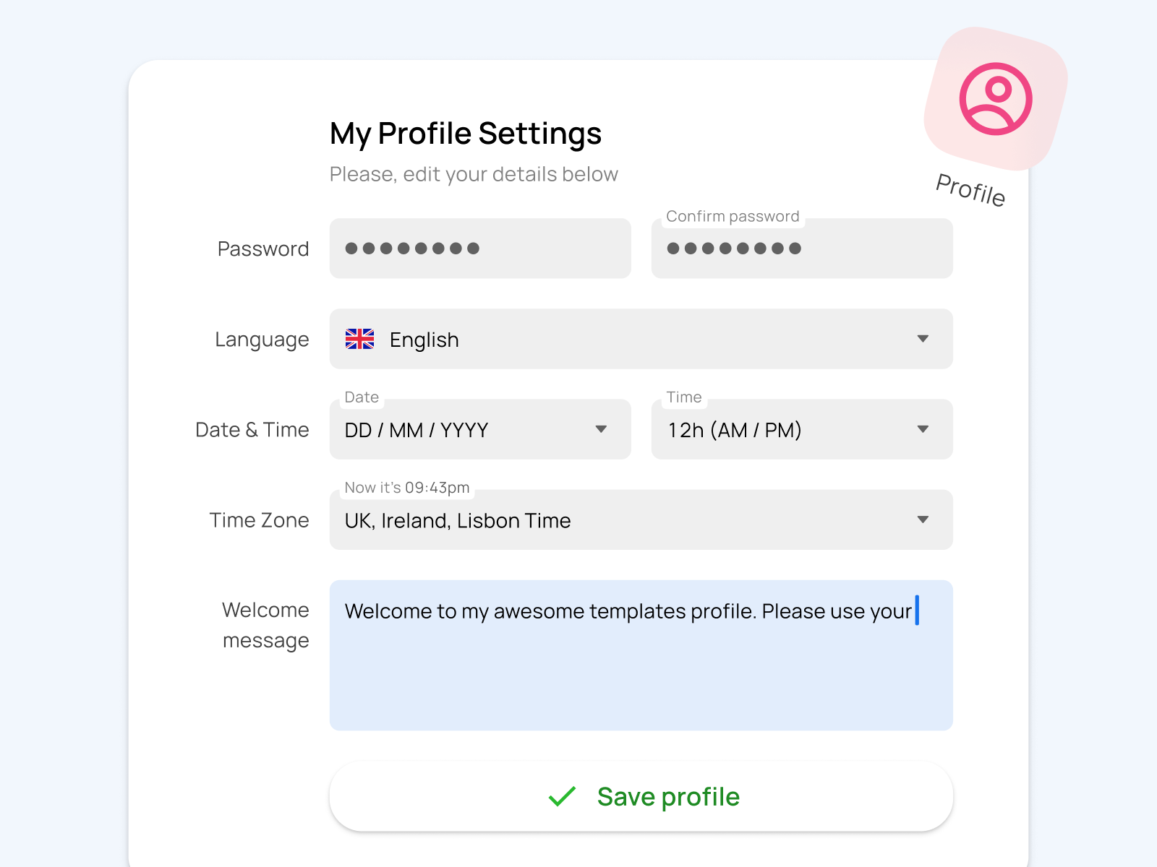The width and height of the screenshot is (1157, 867).
Task: Click the UK flag icon in Language field
Action: pyautogui.click(x=359, y=339)
